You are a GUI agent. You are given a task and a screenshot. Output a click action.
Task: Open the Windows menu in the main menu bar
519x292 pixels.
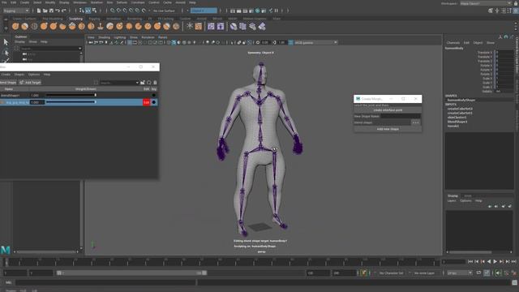[x=79, y=2]
